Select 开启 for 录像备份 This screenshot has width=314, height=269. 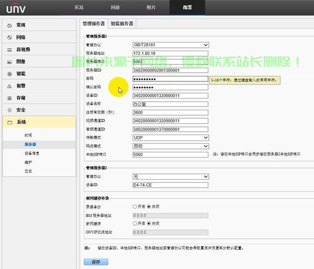[135, 207]
